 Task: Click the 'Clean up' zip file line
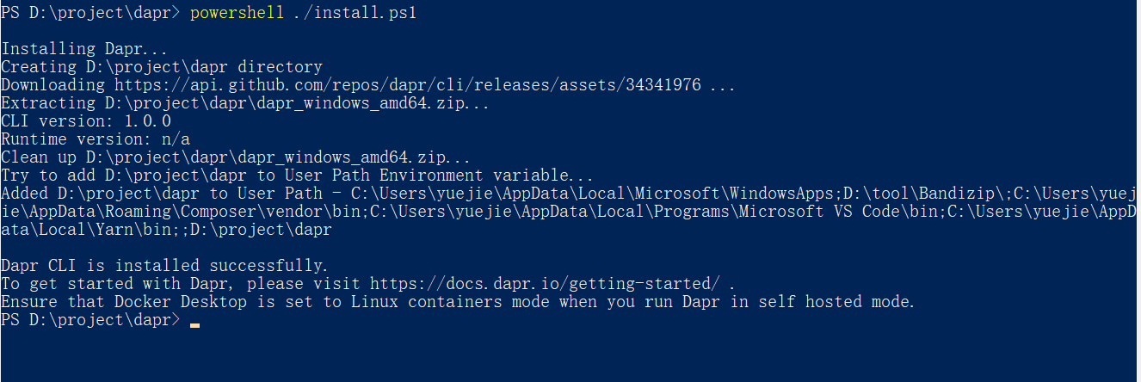point(236,157)
